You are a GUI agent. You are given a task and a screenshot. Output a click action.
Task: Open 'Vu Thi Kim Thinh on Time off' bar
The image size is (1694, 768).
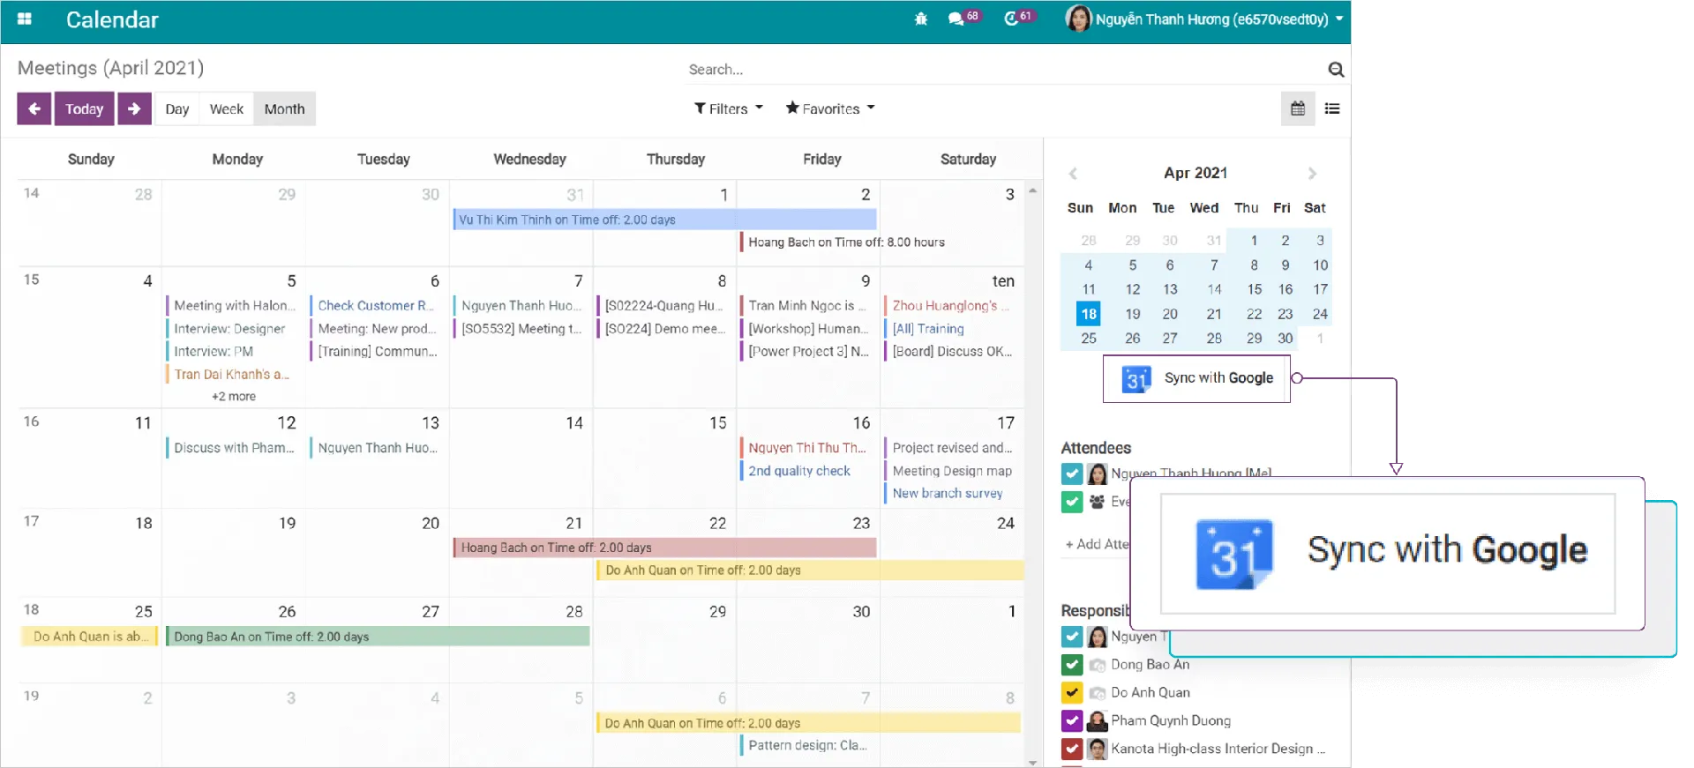(664, 220)
